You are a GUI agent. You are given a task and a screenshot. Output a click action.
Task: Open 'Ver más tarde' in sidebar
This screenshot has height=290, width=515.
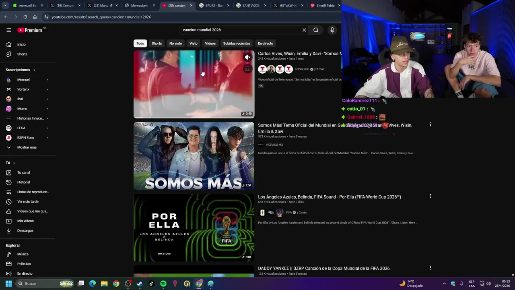point(27,201)
